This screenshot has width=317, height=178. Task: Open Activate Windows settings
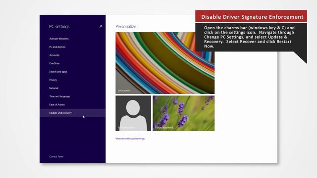click(59, 39)
